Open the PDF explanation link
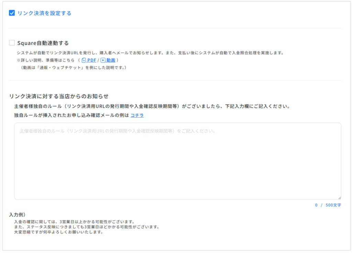 (91, 60)
